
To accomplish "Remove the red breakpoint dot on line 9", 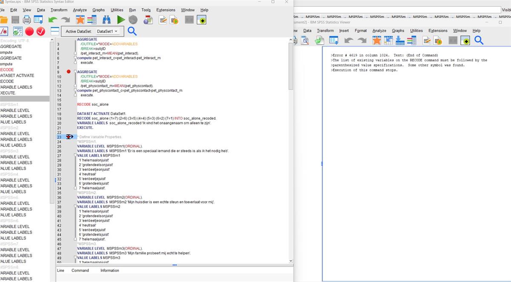I will pyautogui.click(x=69, y=72).
